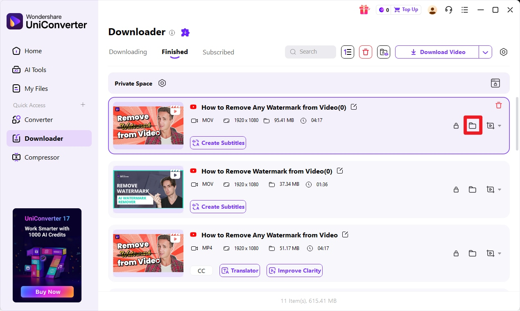This screenshot has width=520, height=311.
Task: Expand the Download Video dropdown arrow
Action: click(485, 52)
